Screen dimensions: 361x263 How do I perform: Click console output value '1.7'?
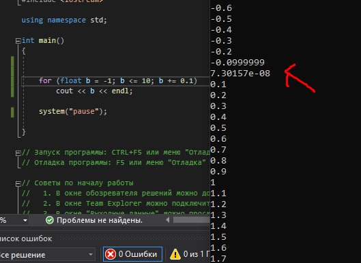point(218,259)
